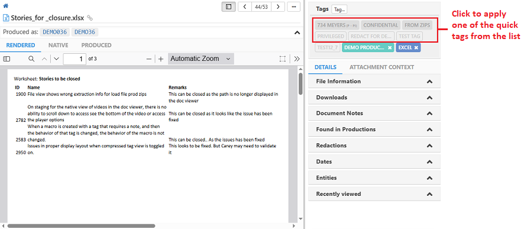Collapse the Produced as section chevron
Image resolution: width=527 pixels, height=229 pixels.
(x=297, y=33)
